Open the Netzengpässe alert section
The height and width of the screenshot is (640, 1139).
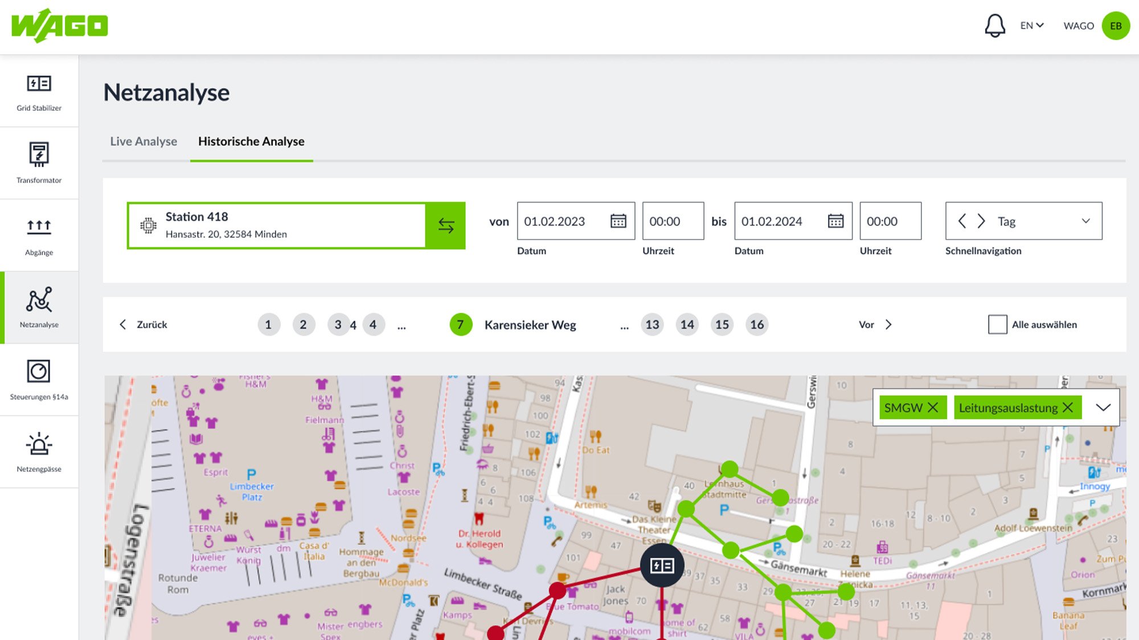(x=39, y=452)
